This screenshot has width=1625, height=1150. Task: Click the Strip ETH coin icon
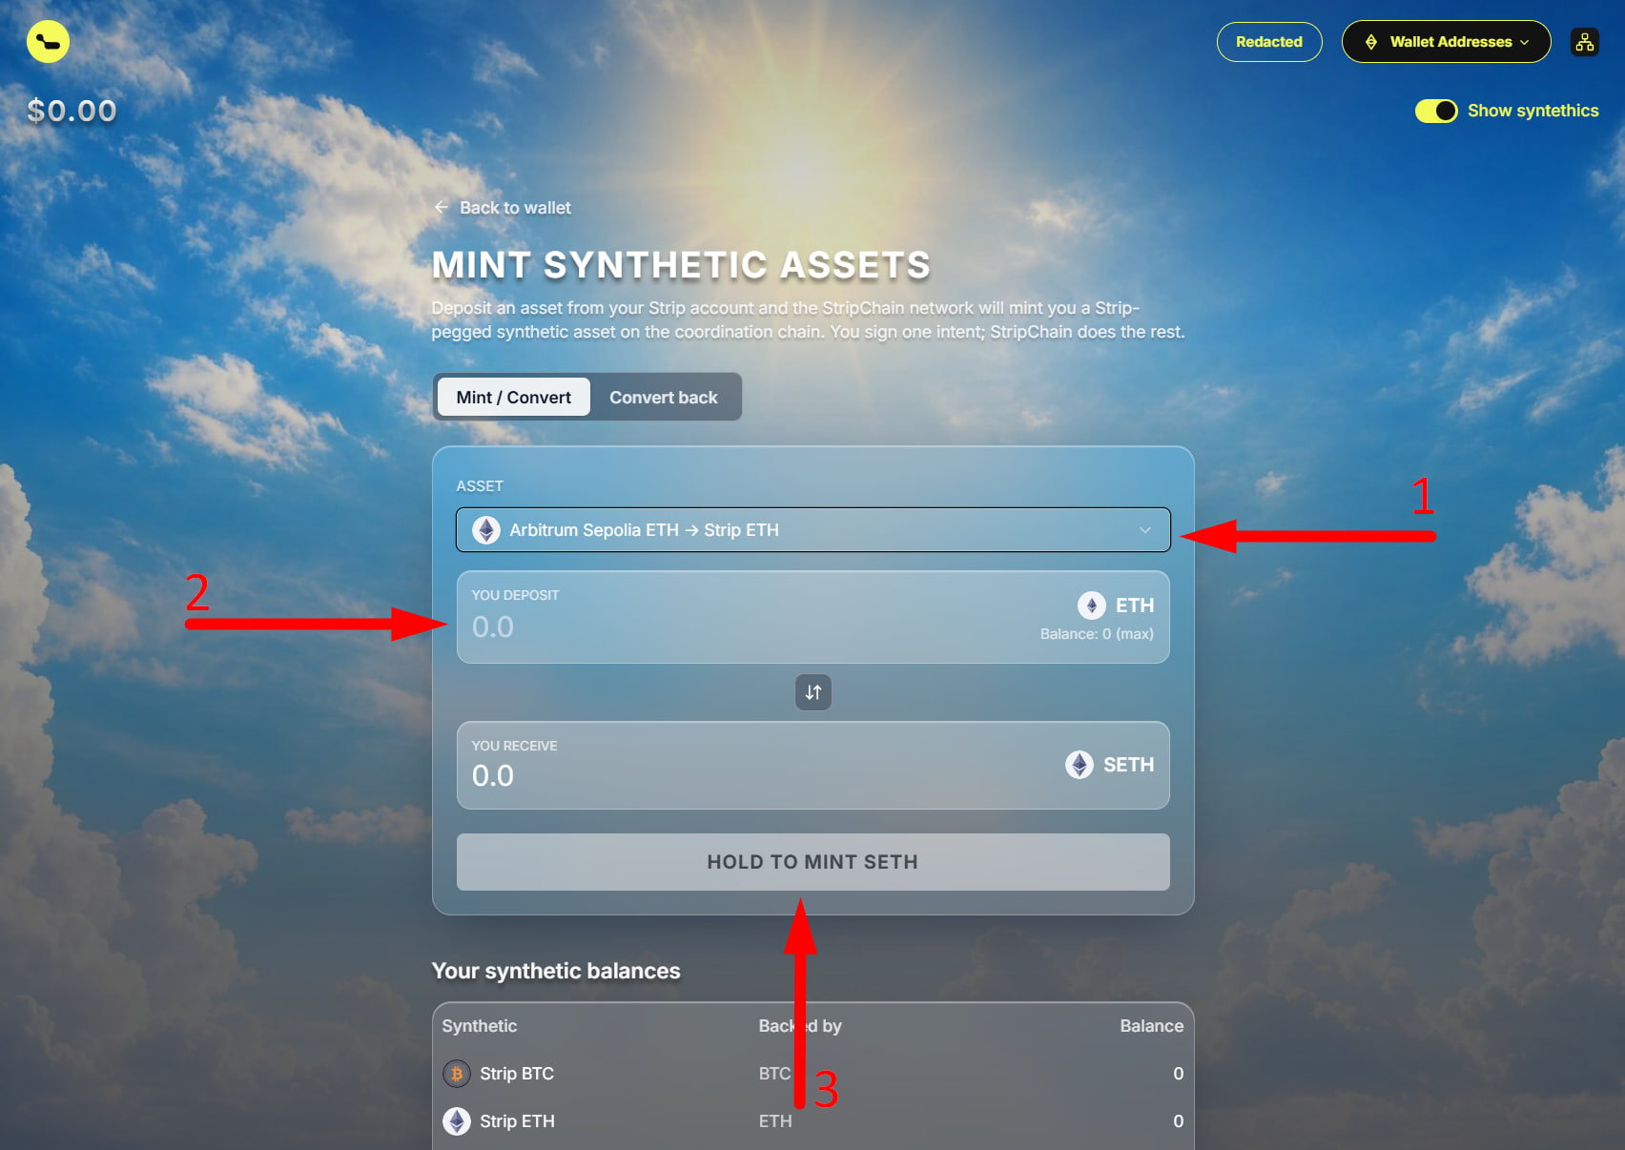click(457, 1121)
